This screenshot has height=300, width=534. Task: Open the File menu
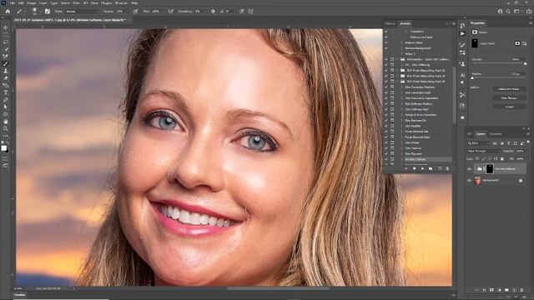click(12, 2)
